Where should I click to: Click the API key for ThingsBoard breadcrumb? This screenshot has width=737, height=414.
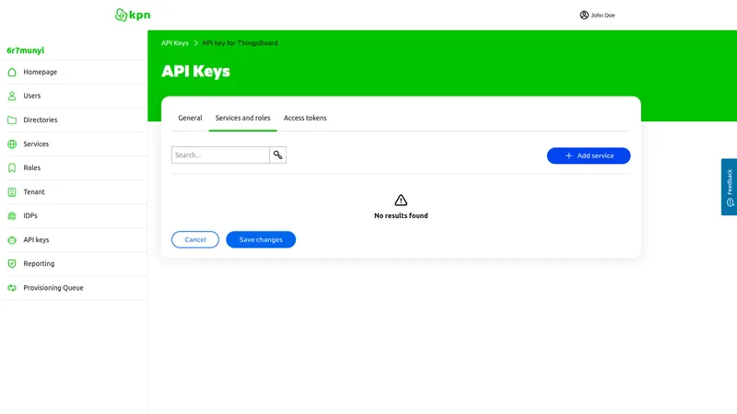point(240,42)
